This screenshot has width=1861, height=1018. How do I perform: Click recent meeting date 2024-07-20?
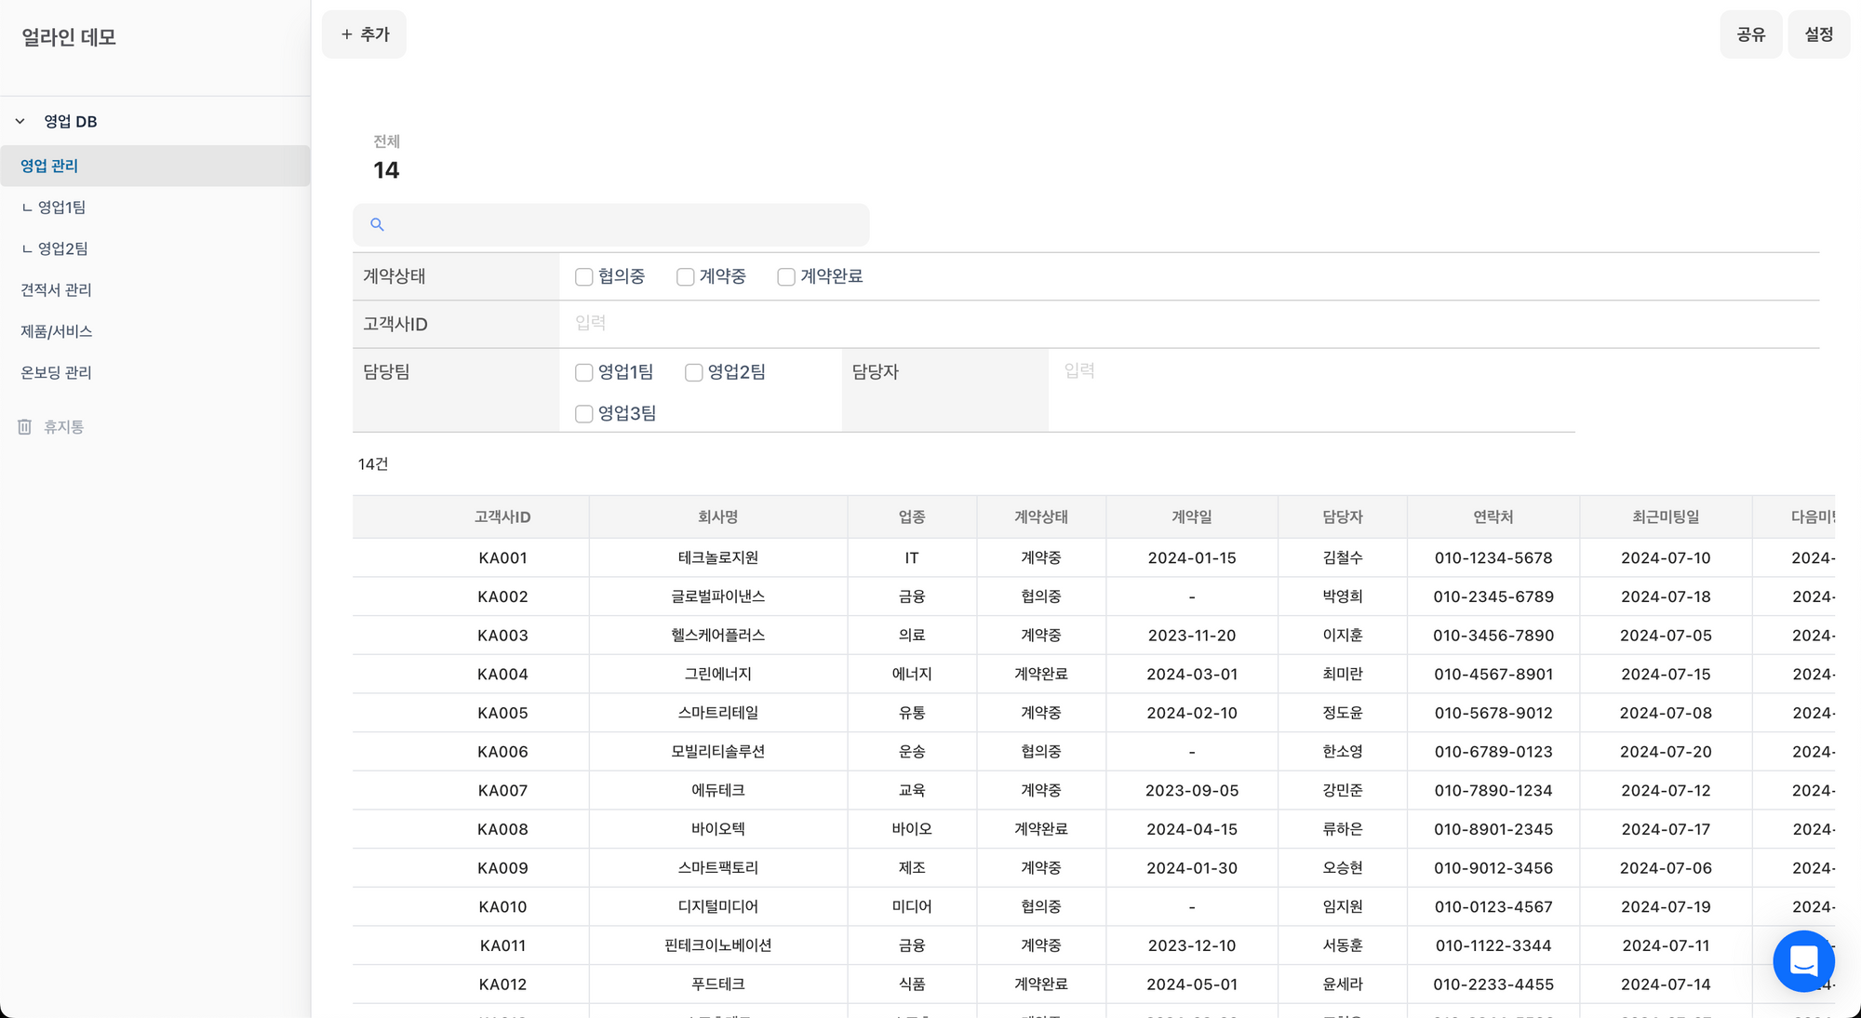coord(1666,752)
